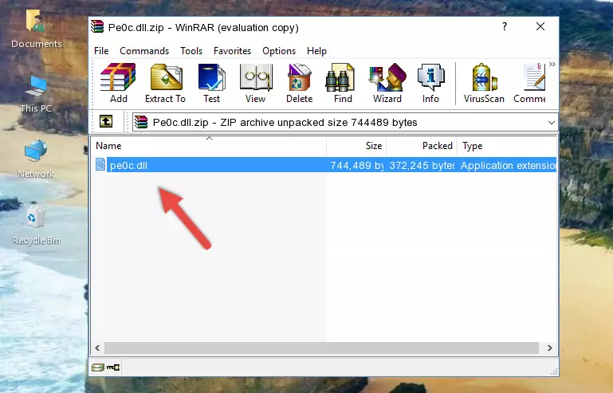Sort by the Size column header
Image resolution: width=613 pixels, height=393 pixels.
[x=356, y=145]
